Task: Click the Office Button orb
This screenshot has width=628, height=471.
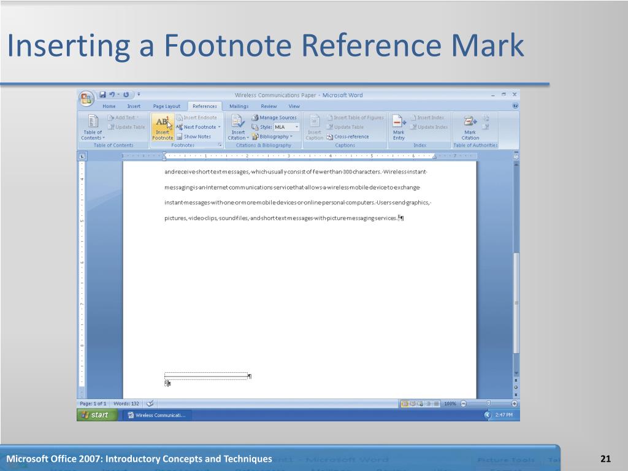Action: [86, 98]
